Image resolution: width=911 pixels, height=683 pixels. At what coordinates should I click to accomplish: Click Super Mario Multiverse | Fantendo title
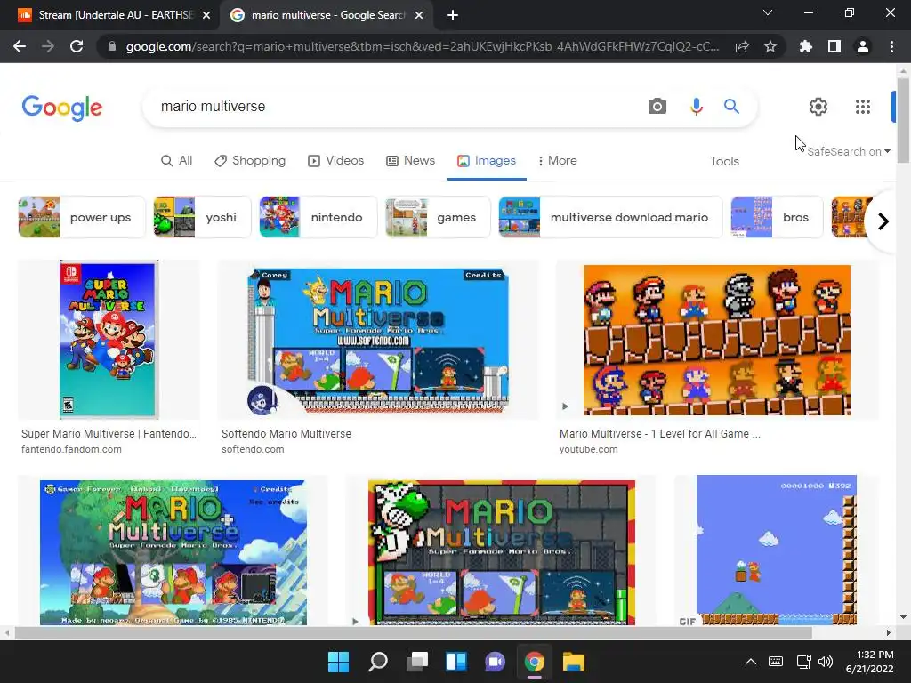click(109, 434)
